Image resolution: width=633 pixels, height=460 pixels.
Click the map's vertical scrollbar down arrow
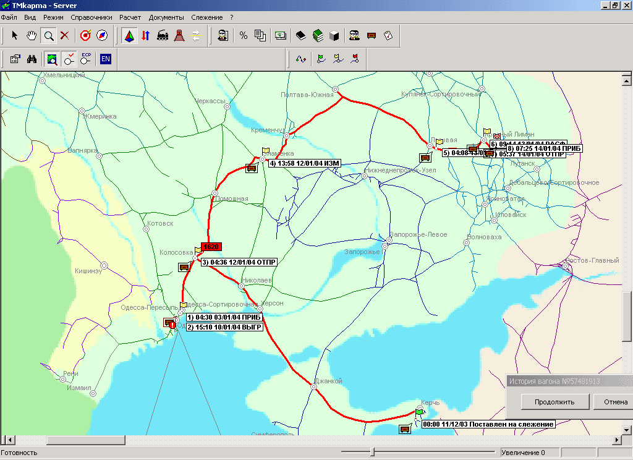[x=627, y=430]
